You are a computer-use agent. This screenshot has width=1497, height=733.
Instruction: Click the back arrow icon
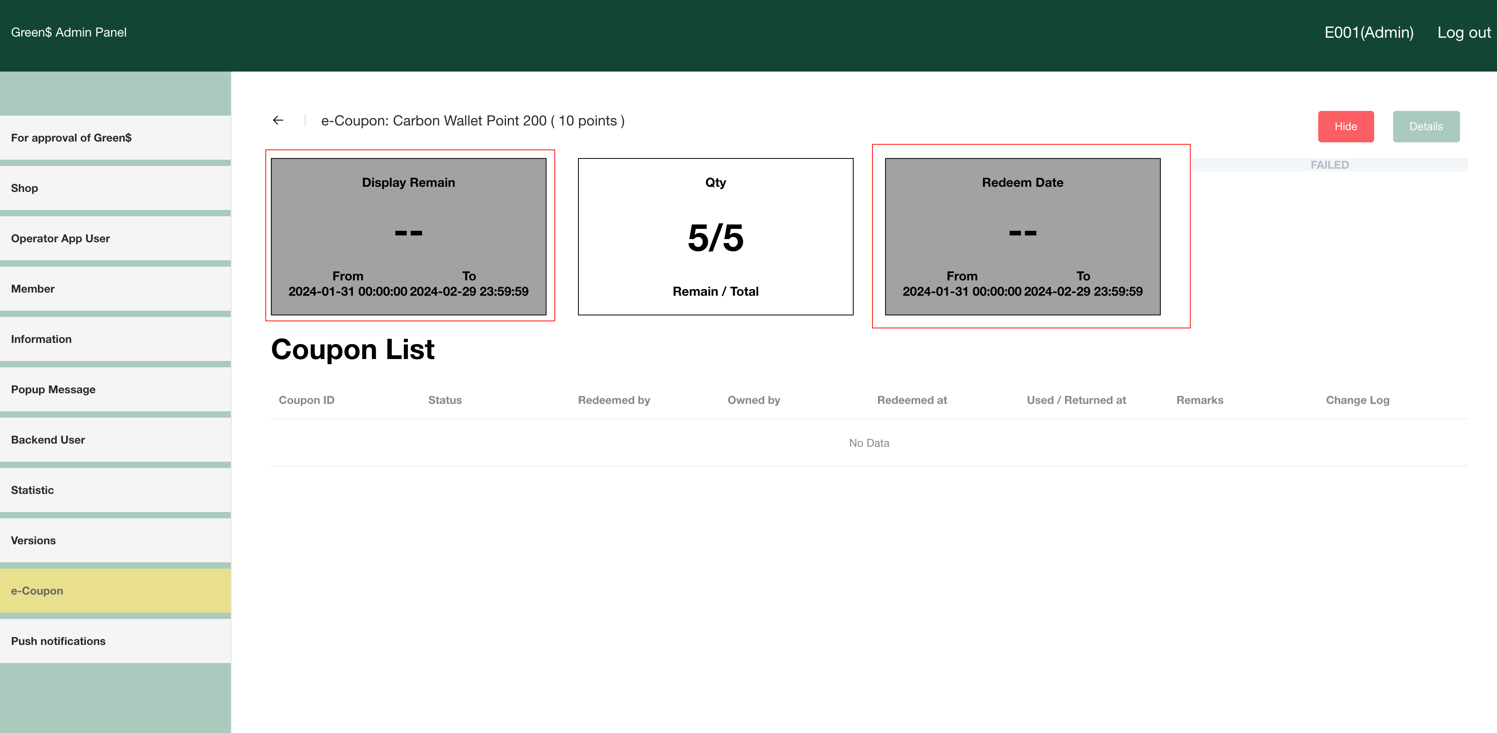click(278, 120)
